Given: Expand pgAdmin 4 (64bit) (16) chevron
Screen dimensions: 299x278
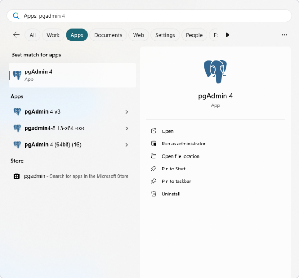Looking at the screenshot, I should coord(127,145).
